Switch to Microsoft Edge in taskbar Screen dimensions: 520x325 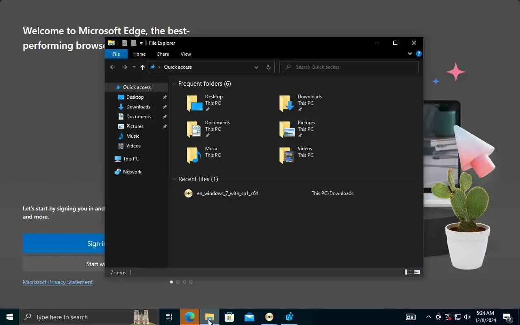point(190,317)
